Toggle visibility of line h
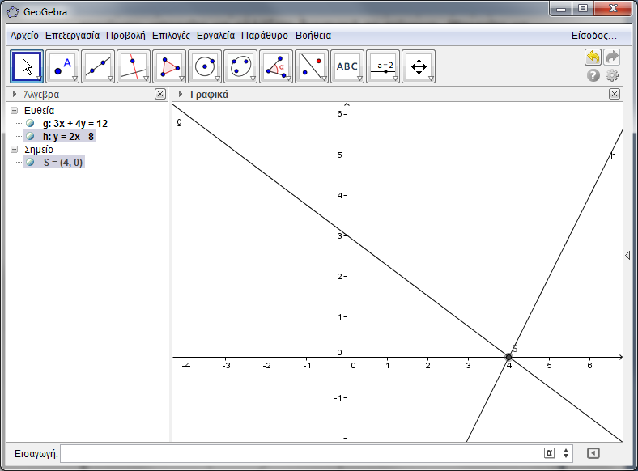 [x=30, y=136]
